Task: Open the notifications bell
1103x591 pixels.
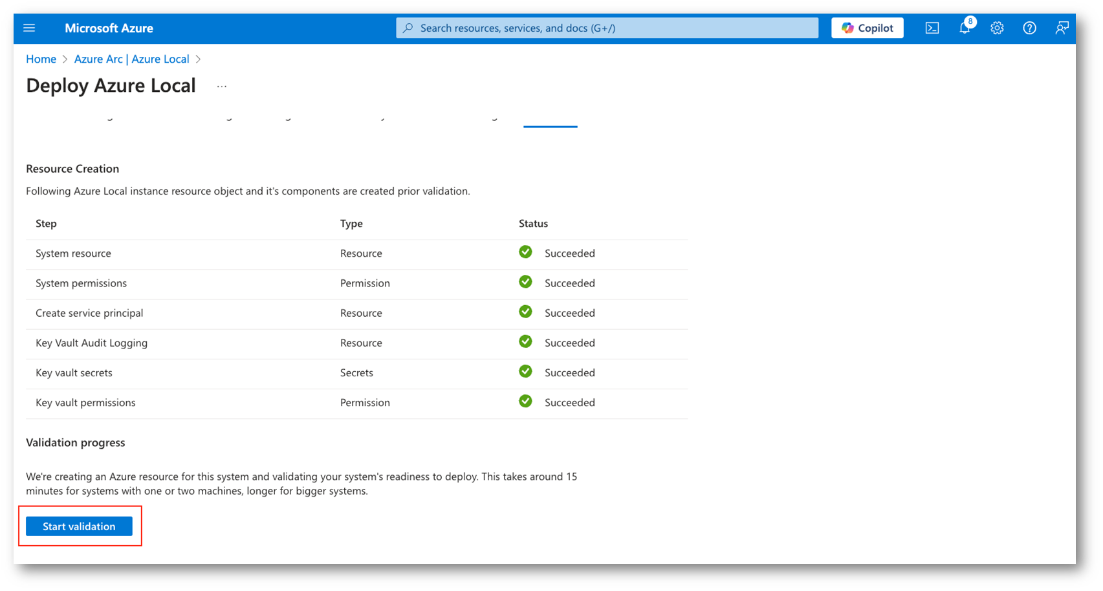Action: click(964, 28)
